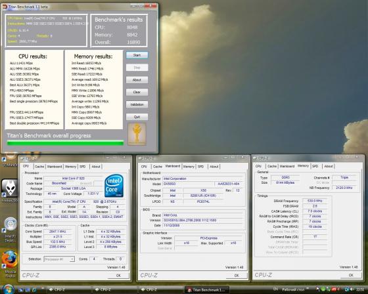This screenshot has height=294, width=368.
Task: Click Level 3 cache value 8 MBytes
Action: pyautogui.click(x=110, y=247)
